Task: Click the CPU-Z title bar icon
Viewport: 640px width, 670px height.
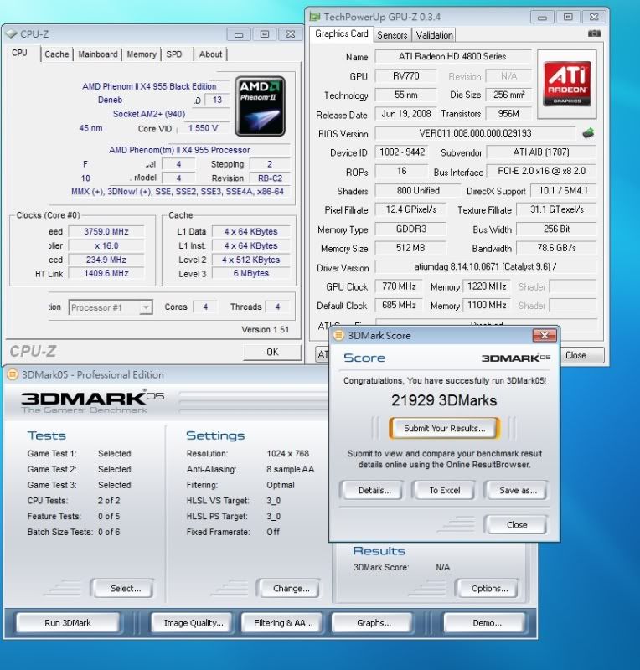Action: (x=12, y=33)
